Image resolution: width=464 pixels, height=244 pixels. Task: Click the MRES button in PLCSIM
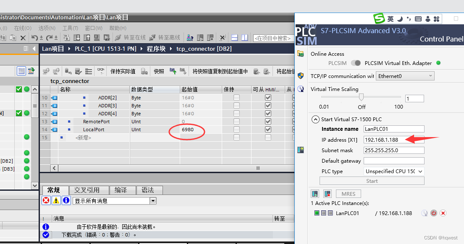tap(348, 194)
